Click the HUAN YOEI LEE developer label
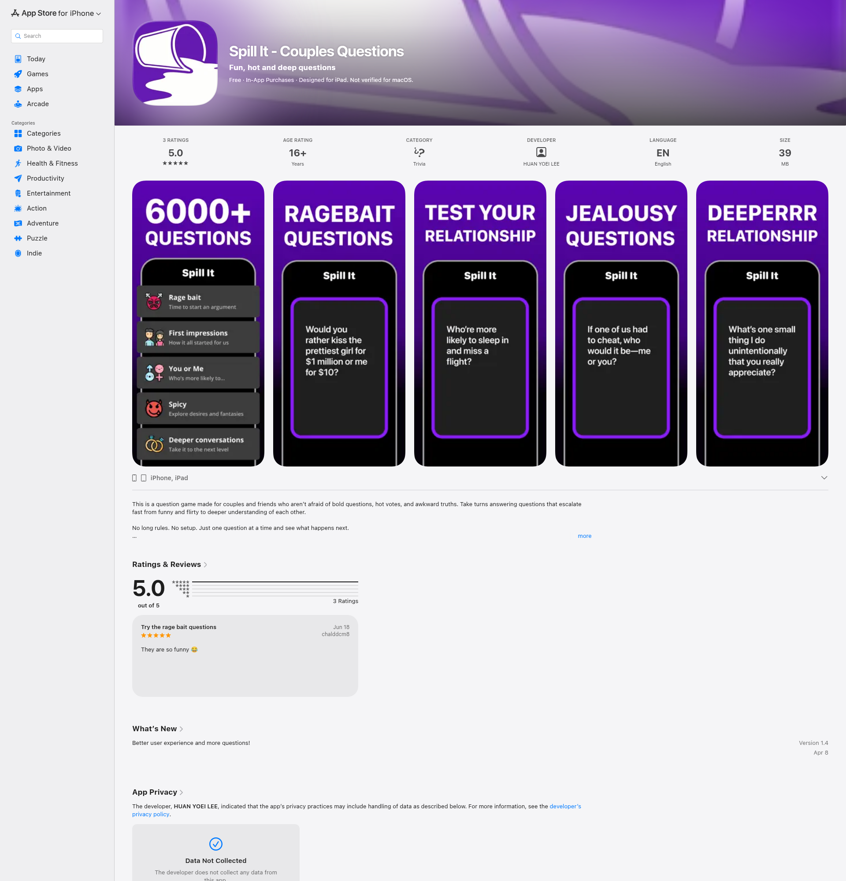Image resolution: width=846 pixels, height=881 pixels. (541, 164)
